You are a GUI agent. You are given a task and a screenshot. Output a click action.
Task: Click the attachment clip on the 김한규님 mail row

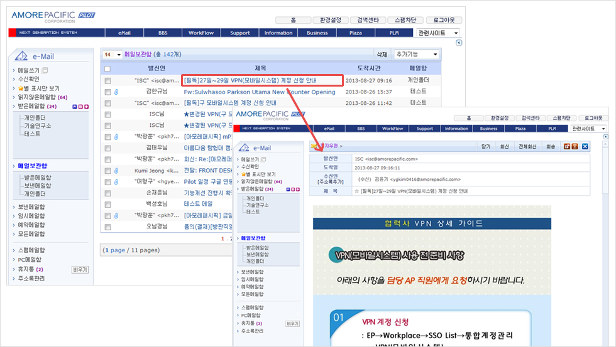click(x=116, y=92)
